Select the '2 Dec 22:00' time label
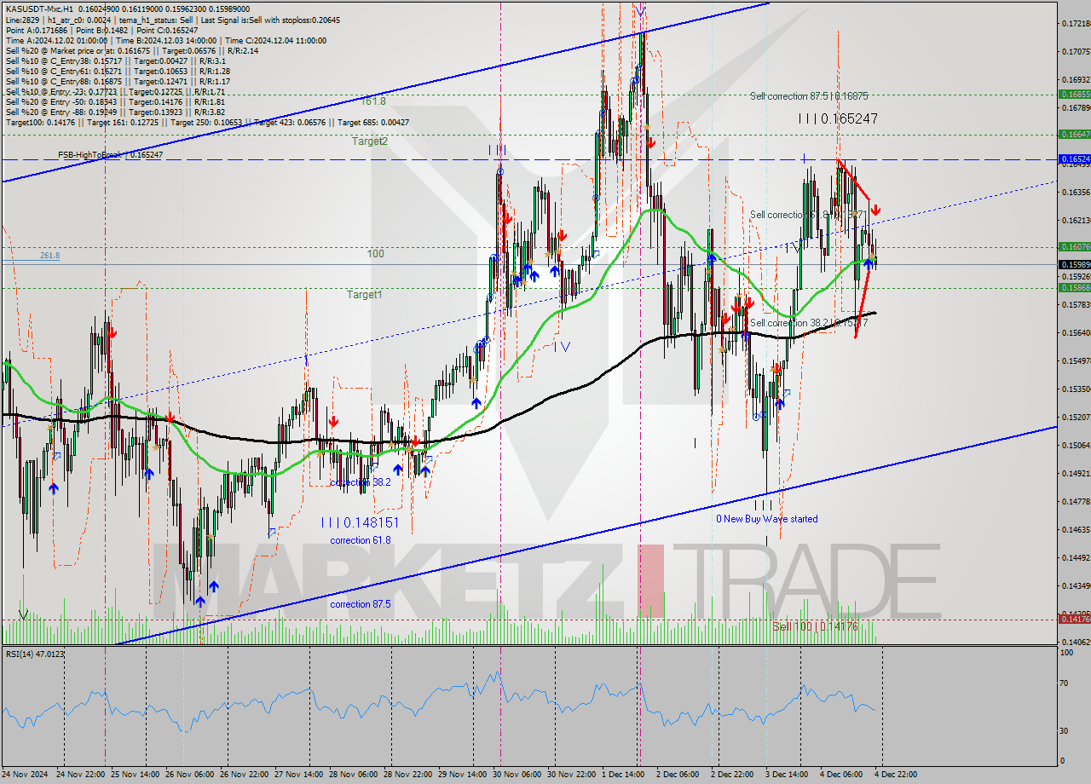Image resolution: width=1091 pixels, height=784 pixels. click(734, 775)
